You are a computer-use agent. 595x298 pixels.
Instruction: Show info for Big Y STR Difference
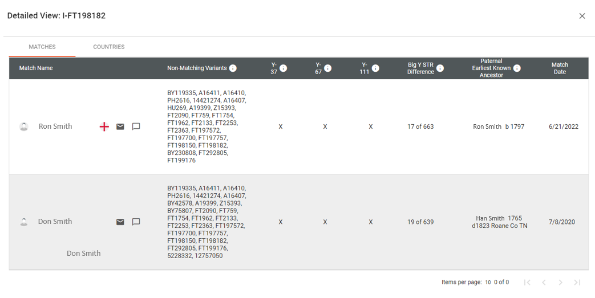(440, 68)
